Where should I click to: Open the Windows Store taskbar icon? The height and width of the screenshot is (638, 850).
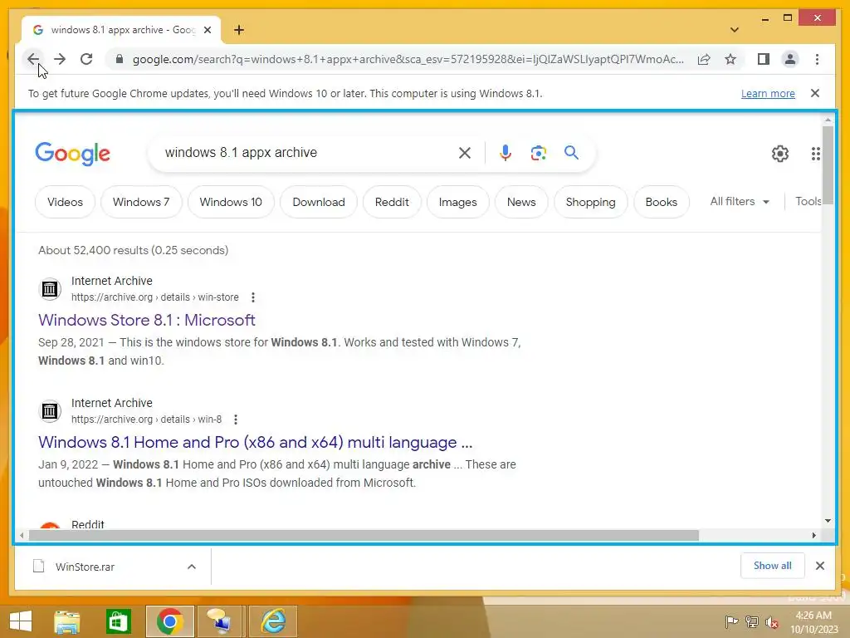pyautogui.click(x=118, y=621)
